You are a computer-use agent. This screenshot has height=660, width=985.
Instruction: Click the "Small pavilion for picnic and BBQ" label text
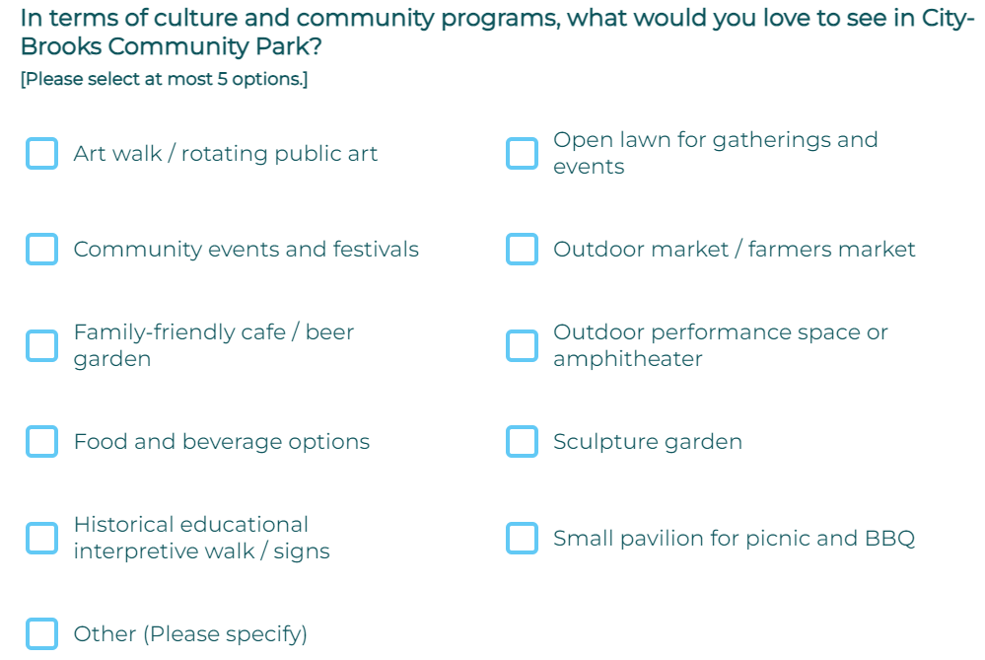734,539
